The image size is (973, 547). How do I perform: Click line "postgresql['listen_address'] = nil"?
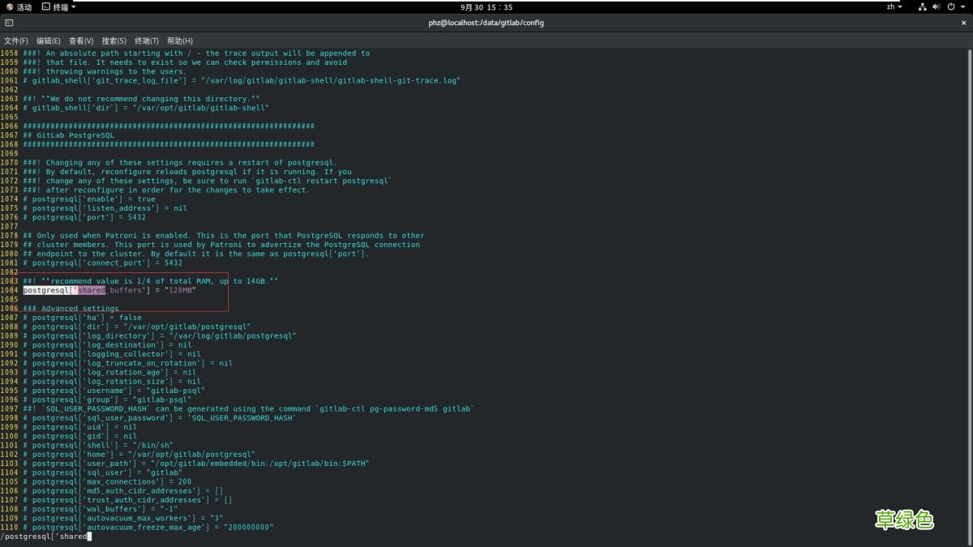pyautogui.click(x=105, y=208)
